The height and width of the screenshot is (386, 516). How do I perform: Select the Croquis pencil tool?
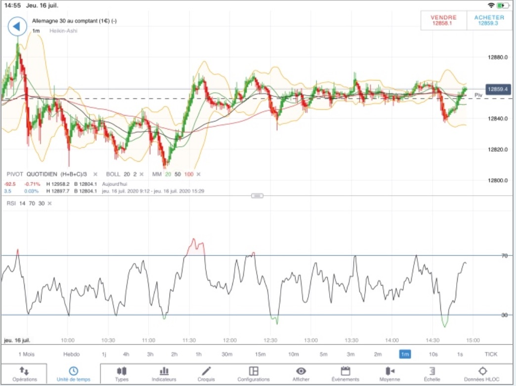(x=206, y=371)
